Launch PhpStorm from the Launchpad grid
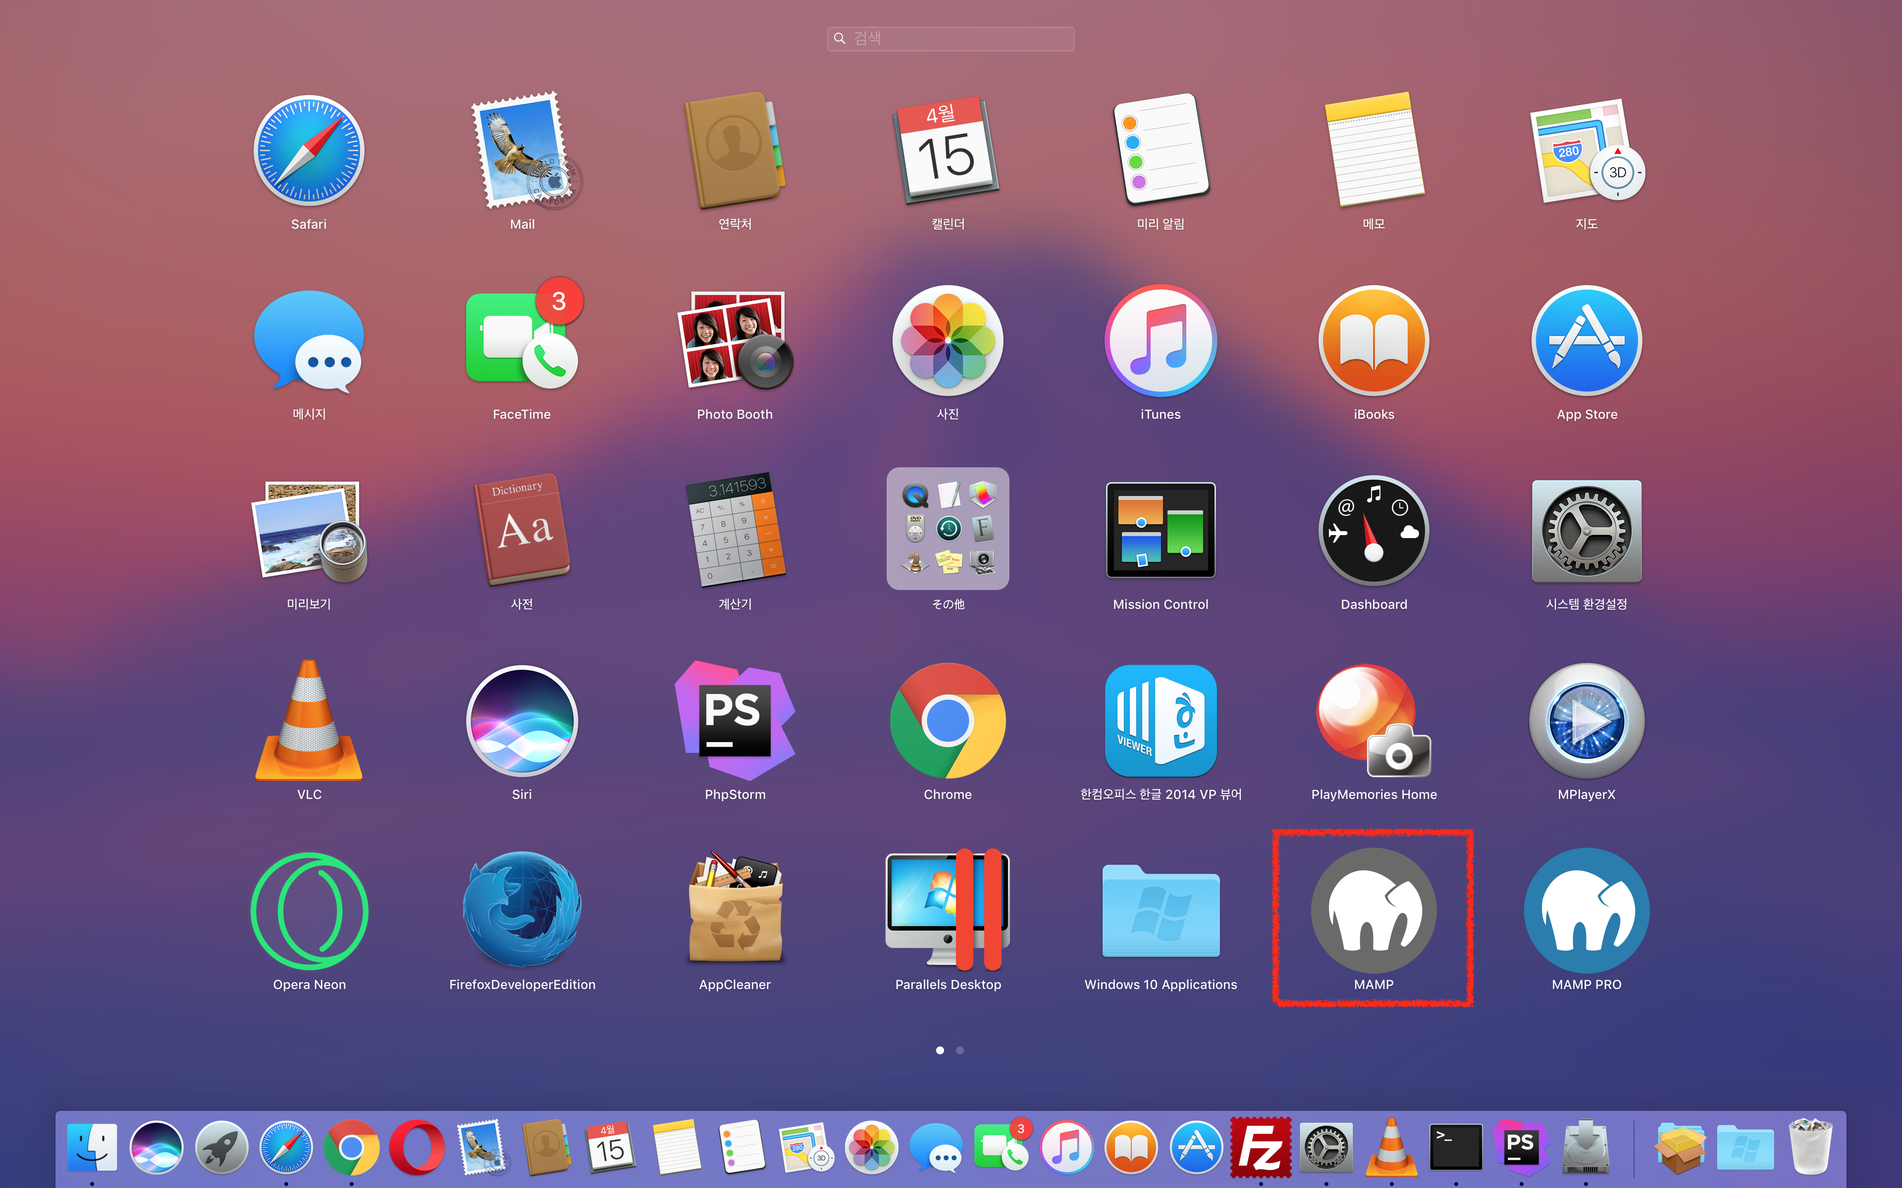Image resolution: width=1902 pixels, height=1188 pixels. (735, 721)
